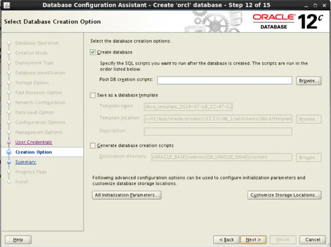Minimize the Database Configuration Assistant window
The image size is (331, 247).
[306, 6]
